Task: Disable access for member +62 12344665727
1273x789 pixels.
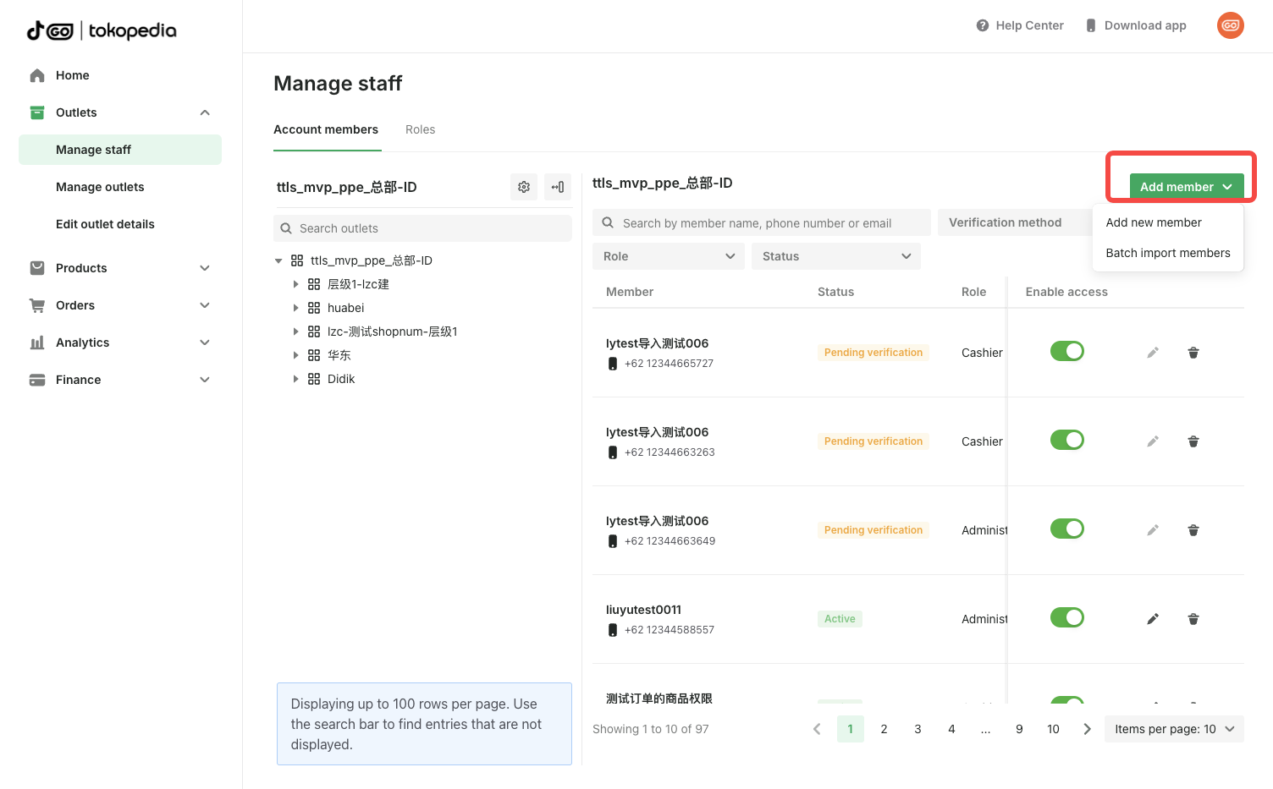Action: (x=1066, y=352)
